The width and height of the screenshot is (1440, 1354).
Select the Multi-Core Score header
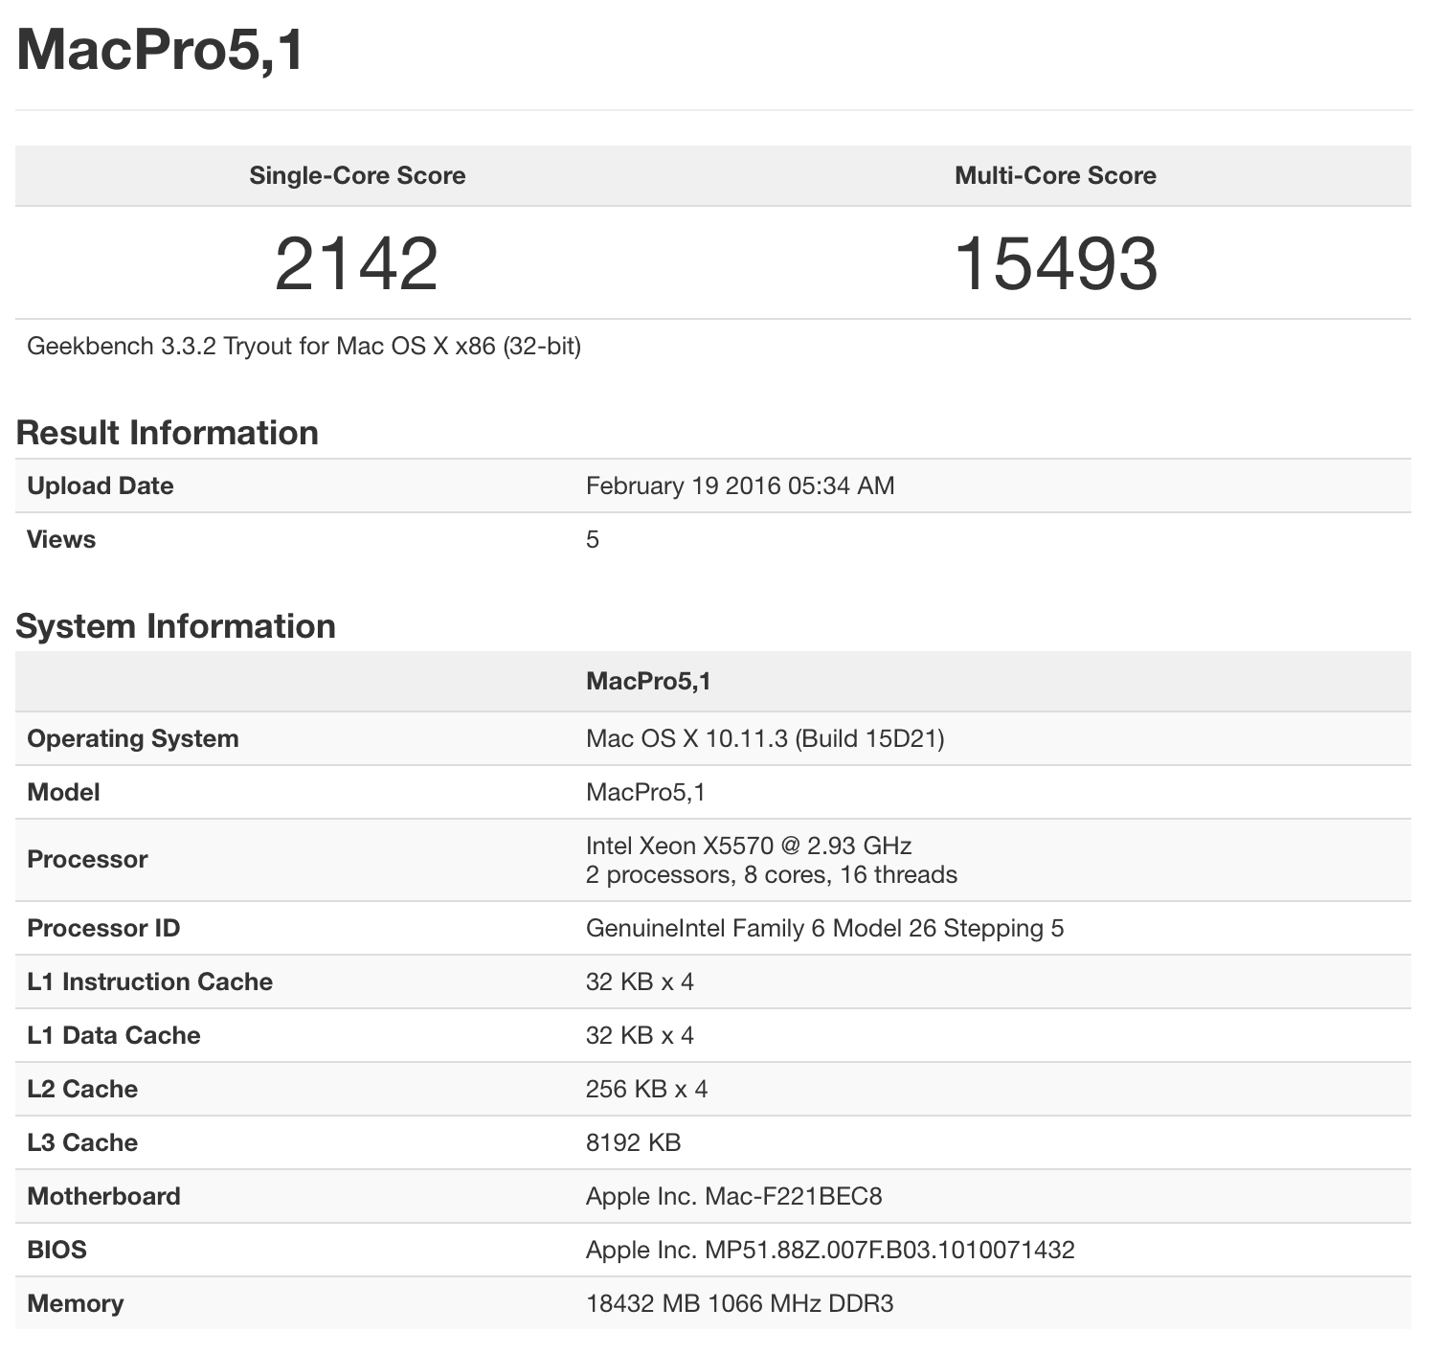[x=1055, y=175]
